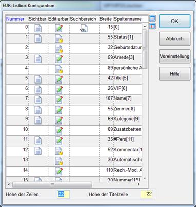Click Sichtbar icon in Kommentar row 12
The image size is (196, 207).
pyautogui.click(x=38, y=151)
